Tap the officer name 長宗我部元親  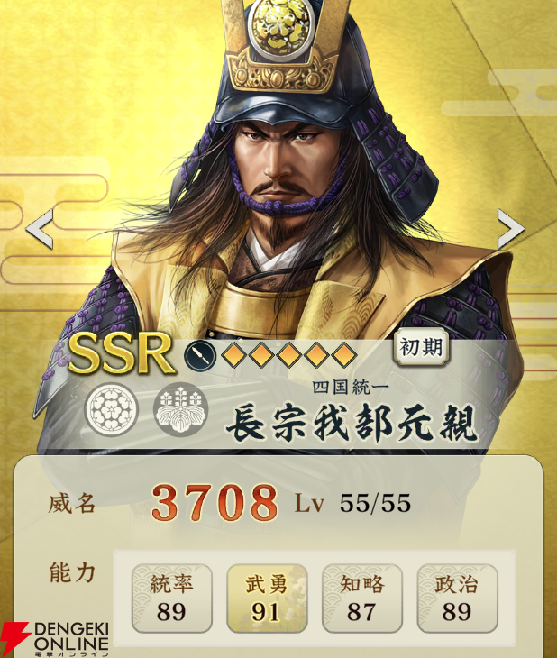click(x=352, y=424)
